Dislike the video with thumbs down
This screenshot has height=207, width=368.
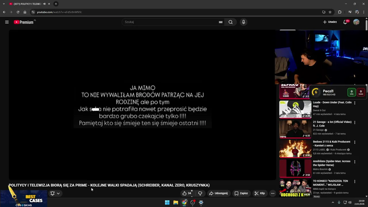(200, 193)
